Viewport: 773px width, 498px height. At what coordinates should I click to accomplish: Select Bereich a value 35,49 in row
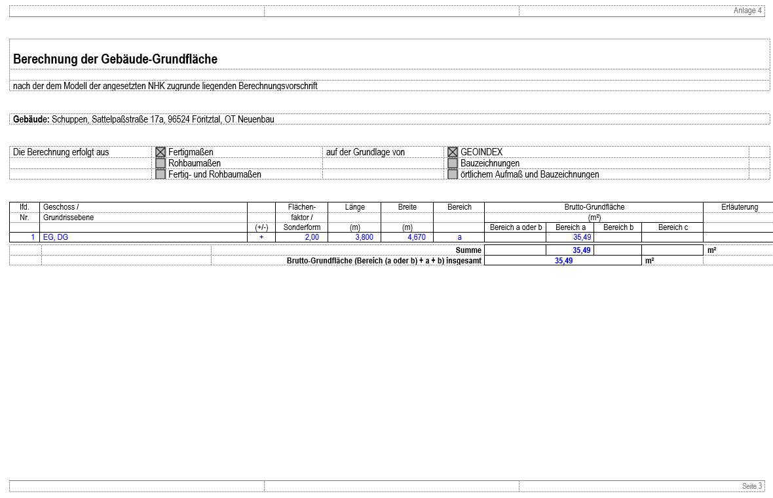tap(570, 237)
